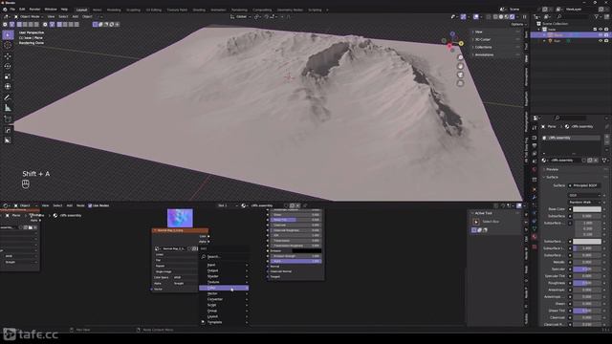
Task: Click the black Emission swatch on BSDF node
Action: pos(307,251)
